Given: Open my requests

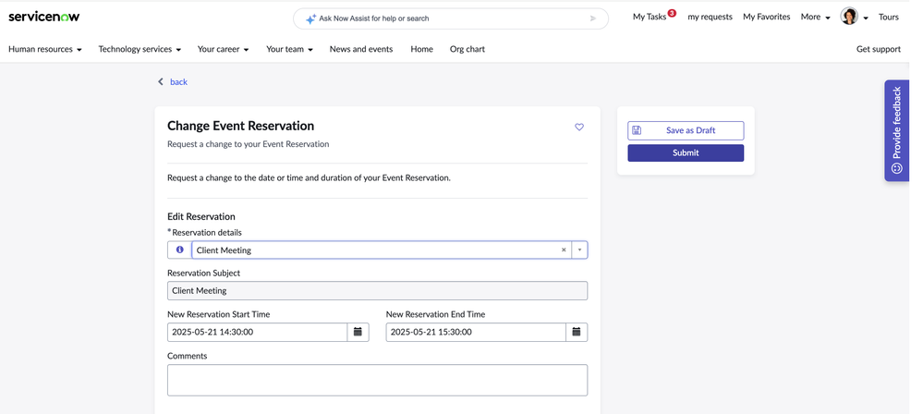Looking at the screenshot, I should coord(710,17).
